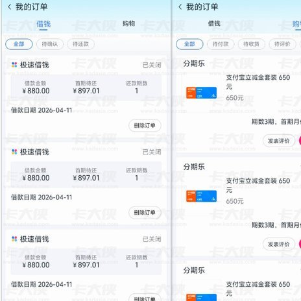This screenshot has height=301, width=301.
Task: Click the 极速借钱 logo icon in the second loan card
Action: (x=14, y=152)
